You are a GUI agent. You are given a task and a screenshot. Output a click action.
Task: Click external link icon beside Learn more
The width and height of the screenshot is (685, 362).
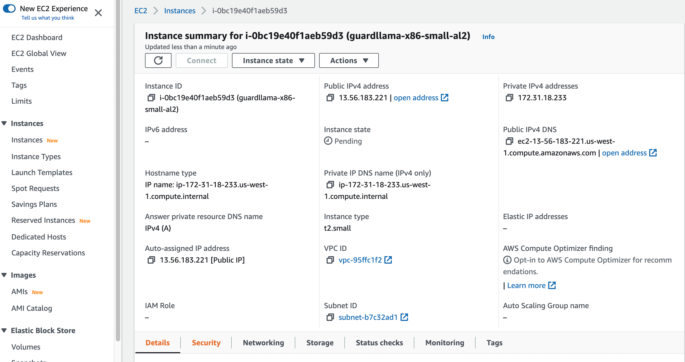552,285
